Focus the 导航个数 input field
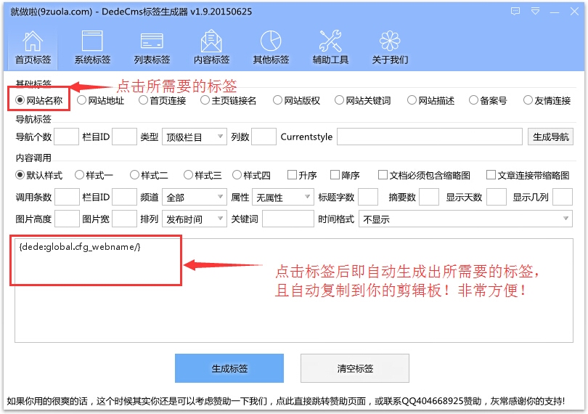588x414 pixels. click(66, 137)
